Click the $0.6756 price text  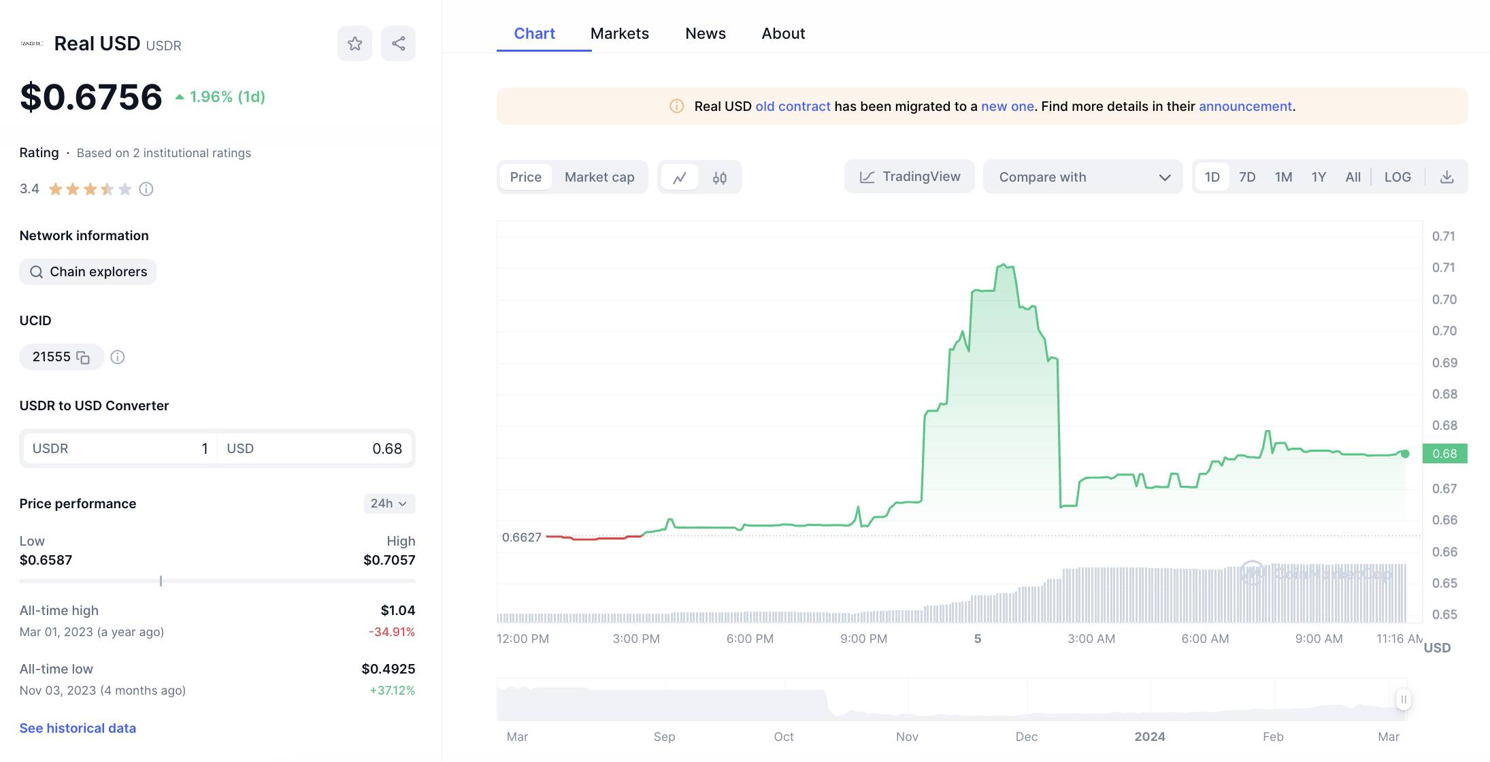pos(91,97)
